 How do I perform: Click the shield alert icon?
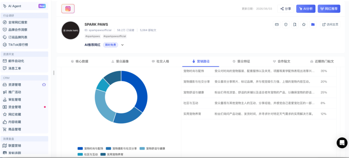tap(286, 25)
